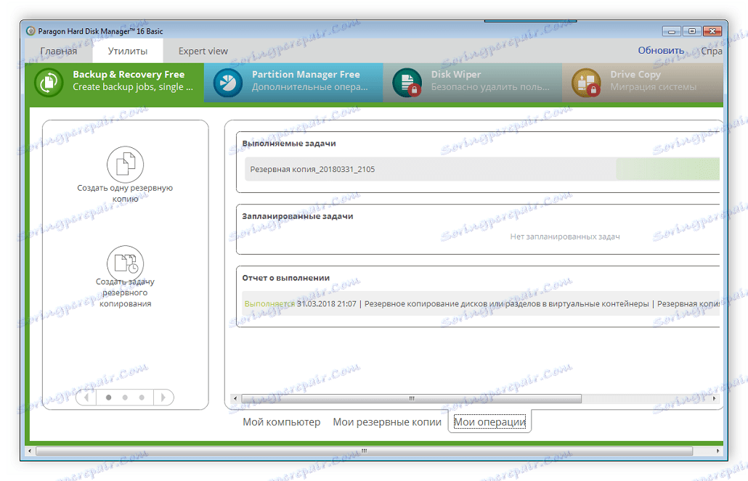Image resolution: width=748 pixels, height=481 pixels.
Task: Select the running task Резервная копия_20180331_2105
Action: pyautogui.click(x=312, y=168)
